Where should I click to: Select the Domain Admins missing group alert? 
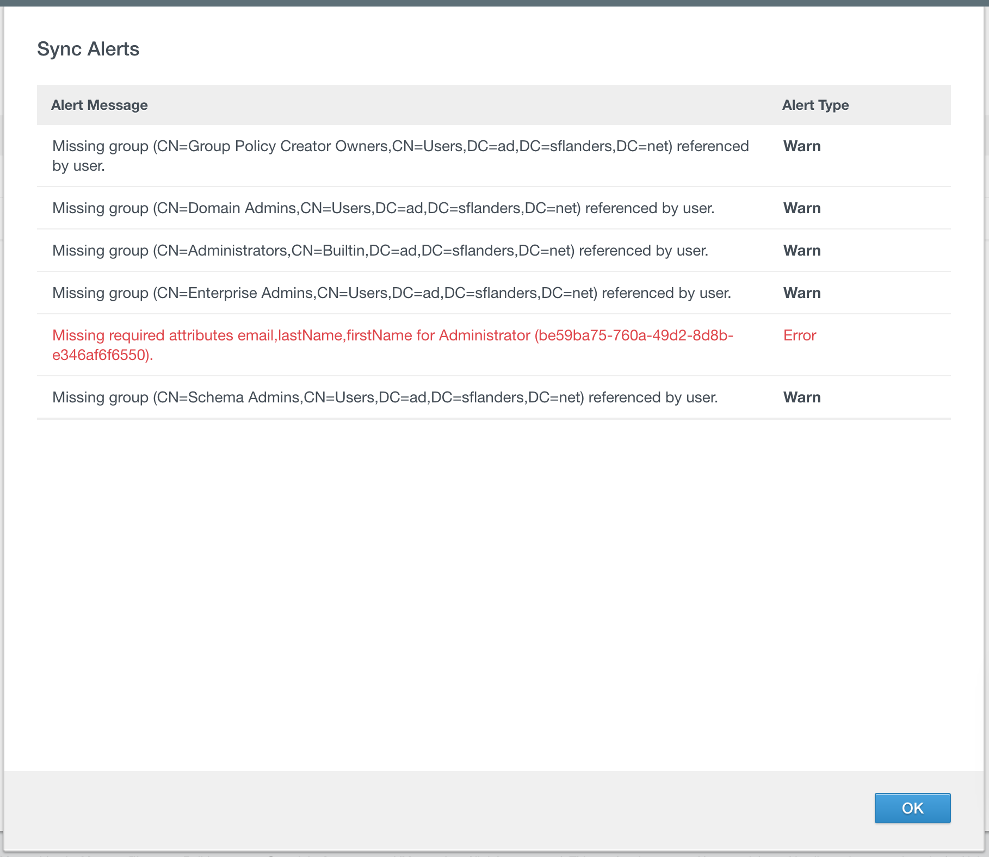pyautogui.click(x=383, y=208)
